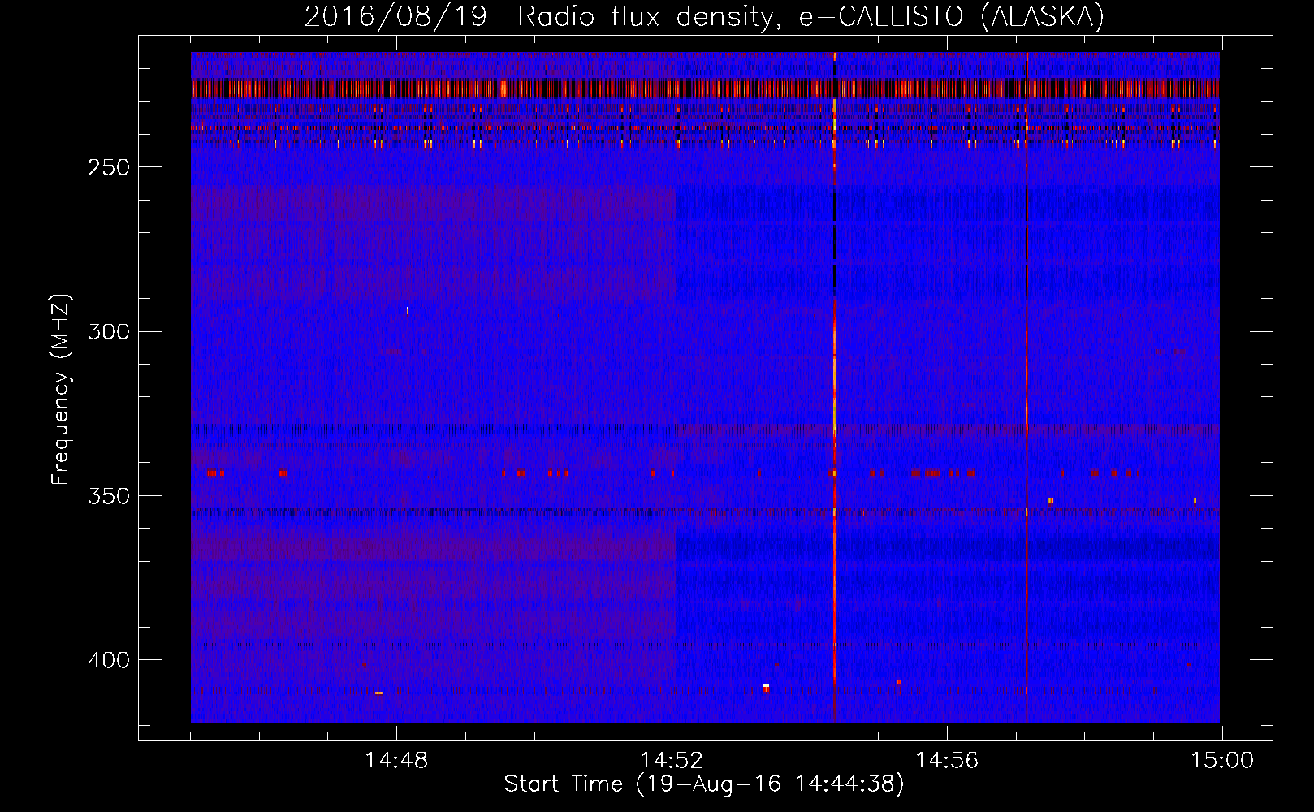
Task: Click the 'Frequency (MHZ)' axis label
Action: pyautogui.click(x=61, y=389)
